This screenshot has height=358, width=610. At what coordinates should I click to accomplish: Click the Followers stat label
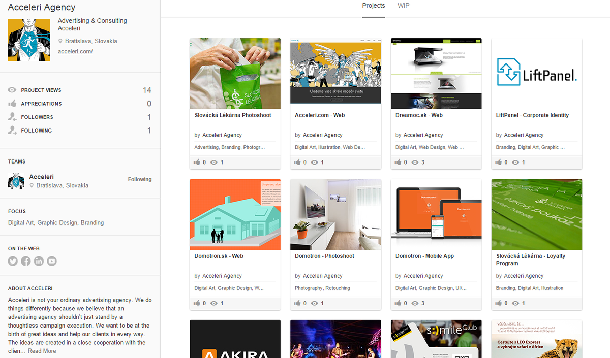point(37,117)
